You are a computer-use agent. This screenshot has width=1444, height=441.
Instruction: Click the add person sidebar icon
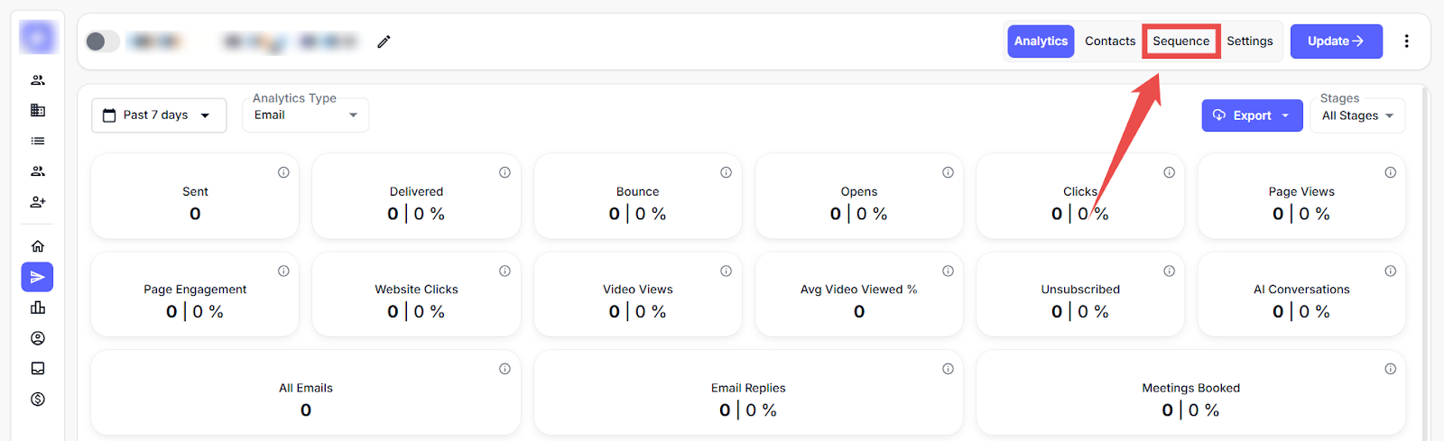[x=38, y=202]
